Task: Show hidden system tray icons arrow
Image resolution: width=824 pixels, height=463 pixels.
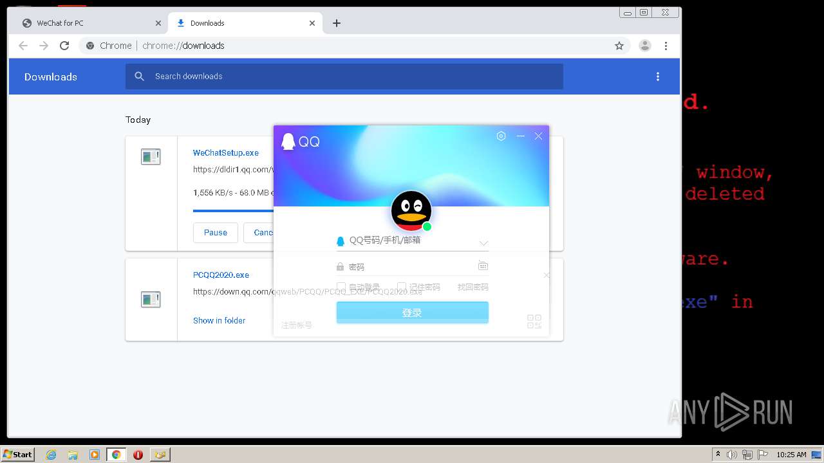Action: (718, 455)
